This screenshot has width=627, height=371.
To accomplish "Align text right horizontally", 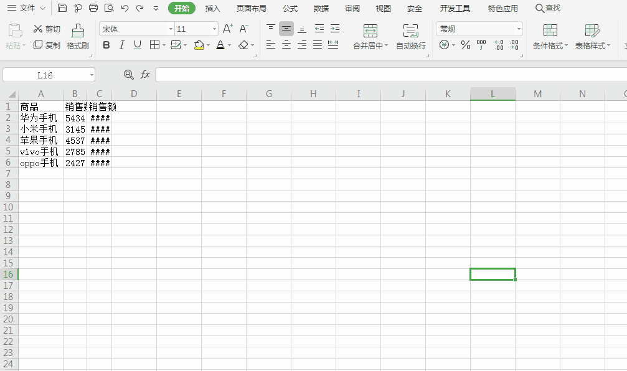I will click(303, 45).
